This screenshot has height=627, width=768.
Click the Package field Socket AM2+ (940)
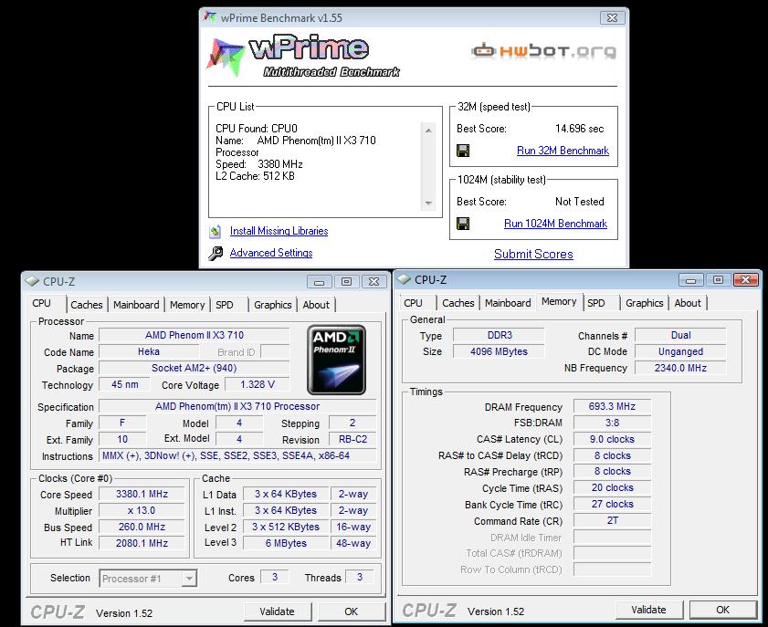click(x=194, y=368)
